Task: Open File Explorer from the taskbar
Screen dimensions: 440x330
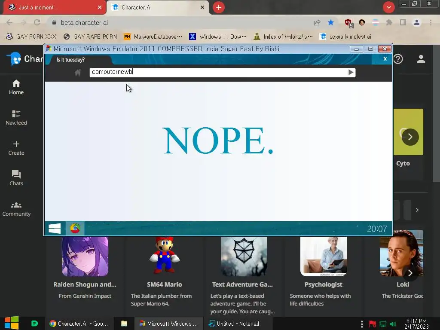Action: [124, 324]
